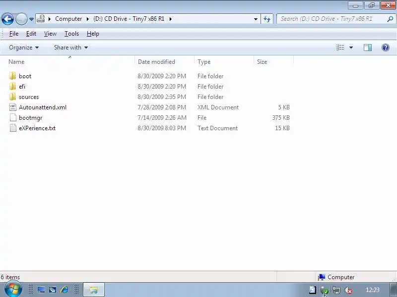Click the sources folder name
The image size is (397, 297).
29,97
